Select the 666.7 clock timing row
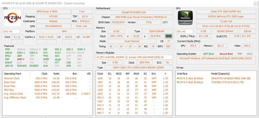Screen dimensions: 259x118 tap(134, 113)
